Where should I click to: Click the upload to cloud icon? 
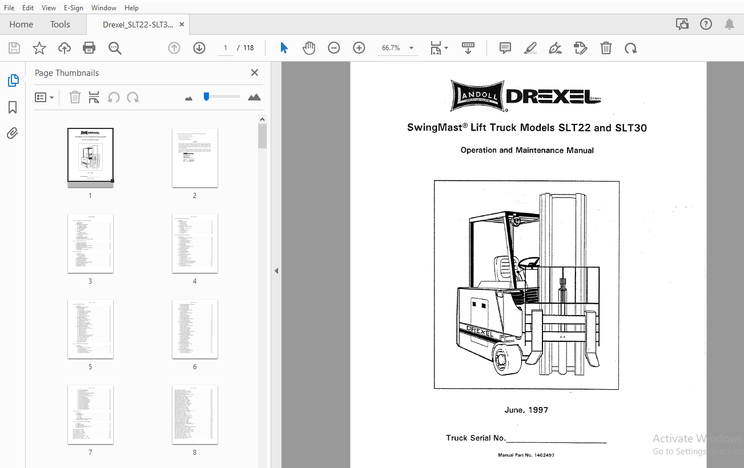click(65, 49)
